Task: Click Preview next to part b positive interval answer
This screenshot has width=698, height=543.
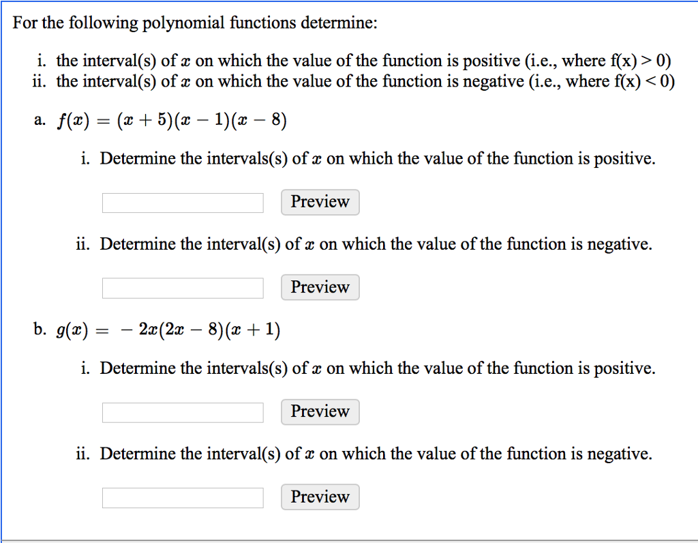Action: pos(320,412)
